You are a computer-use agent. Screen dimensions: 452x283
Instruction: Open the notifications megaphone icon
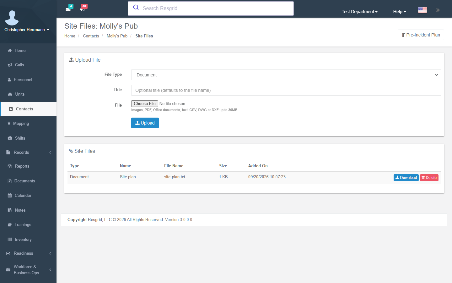(83, 9)
